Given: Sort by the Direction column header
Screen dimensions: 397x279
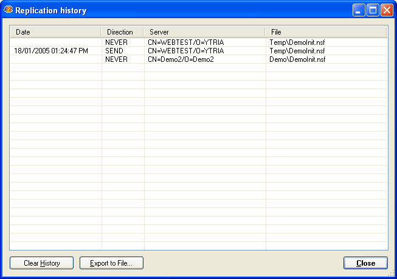Looking at the screenshot, I should [122, 32].
